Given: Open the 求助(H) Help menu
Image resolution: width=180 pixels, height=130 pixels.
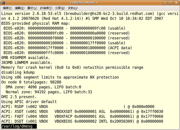Looking at the screenshot, I should point(73,8).
